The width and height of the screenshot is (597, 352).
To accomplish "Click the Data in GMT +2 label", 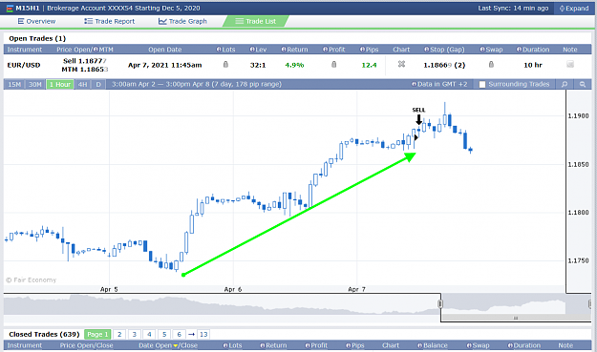I will point(442,84).
